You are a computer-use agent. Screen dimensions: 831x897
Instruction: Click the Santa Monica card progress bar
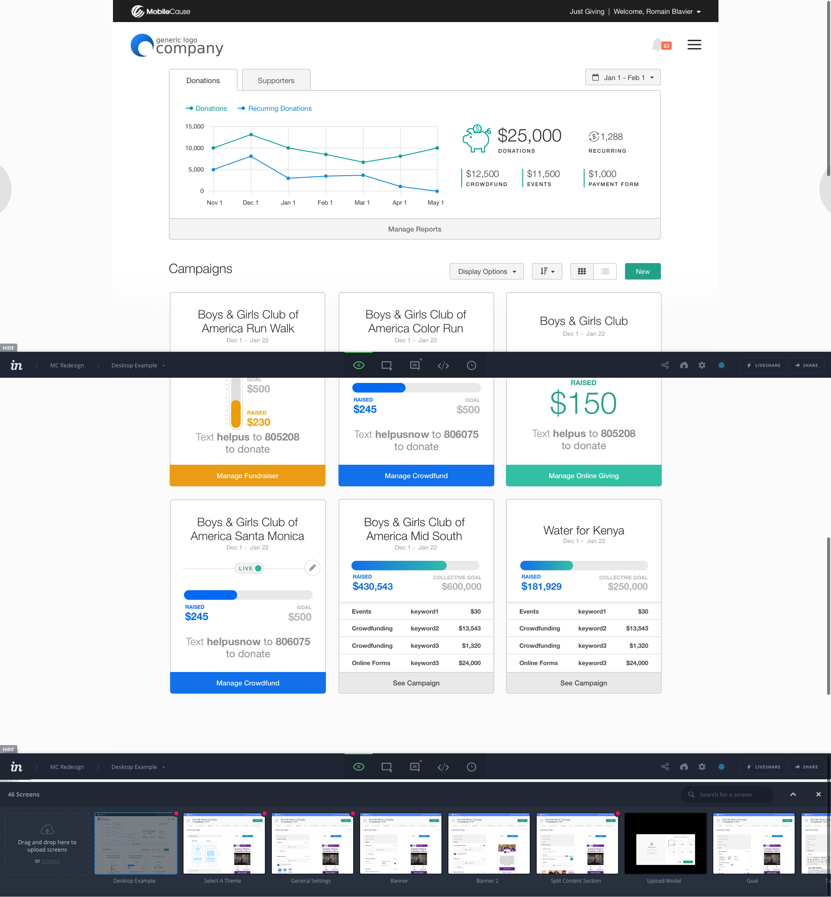[x=248, y=595]
